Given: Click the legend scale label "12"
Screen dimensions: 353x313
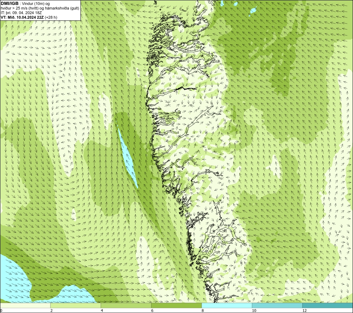Looking at the screenshot, I should (305, 311).
